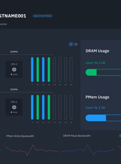121x164 pixels.
Task: Click '4 Cores' text under CPU 1
Action: pyautogui.click(x=14, y=112)
